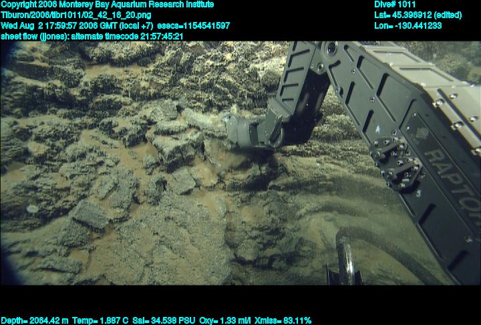
Task: Select the Tiburon PNG file path text
Action: pos(75,15)
